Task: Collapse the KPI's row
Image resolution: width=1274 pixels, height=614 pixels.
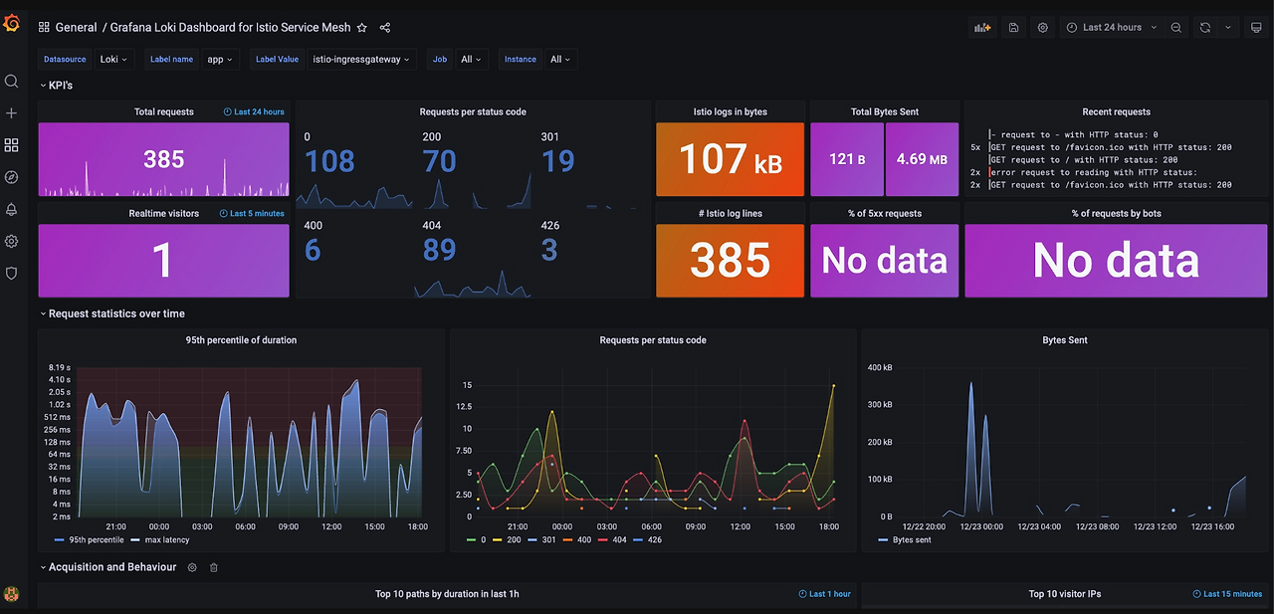Action: (x=56, y=86)
